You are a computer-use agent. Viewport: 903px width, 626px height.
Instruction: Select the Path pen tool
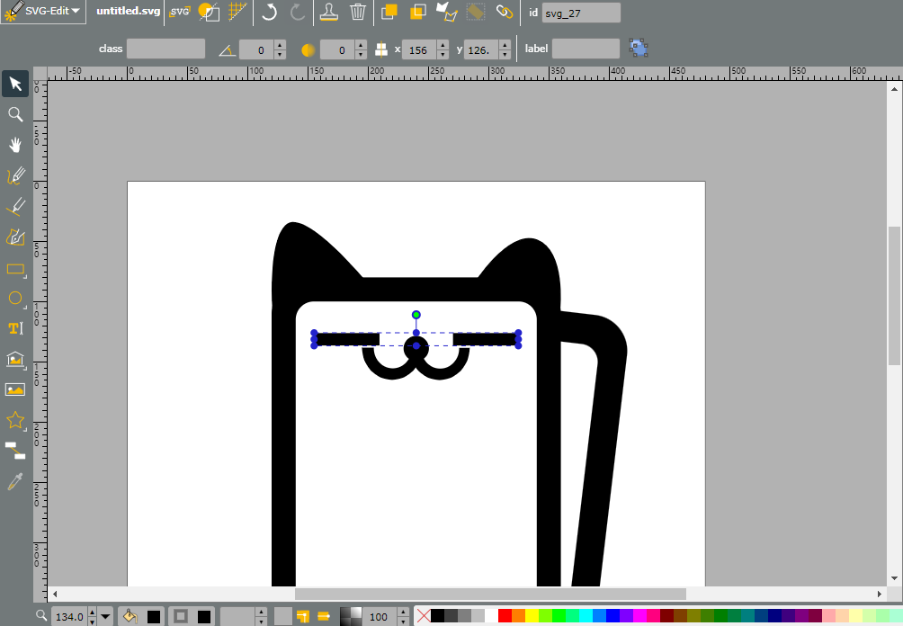15,237
